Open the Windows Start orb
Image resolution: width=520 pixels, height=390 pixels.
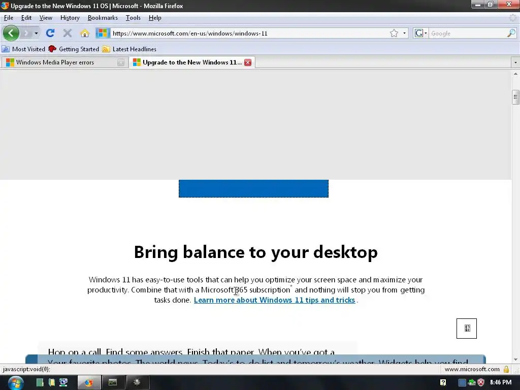coord(16,383)
